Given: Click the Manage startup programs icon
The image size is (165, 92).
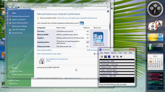Looking at the screenshot, I should [x=10, y=16].
